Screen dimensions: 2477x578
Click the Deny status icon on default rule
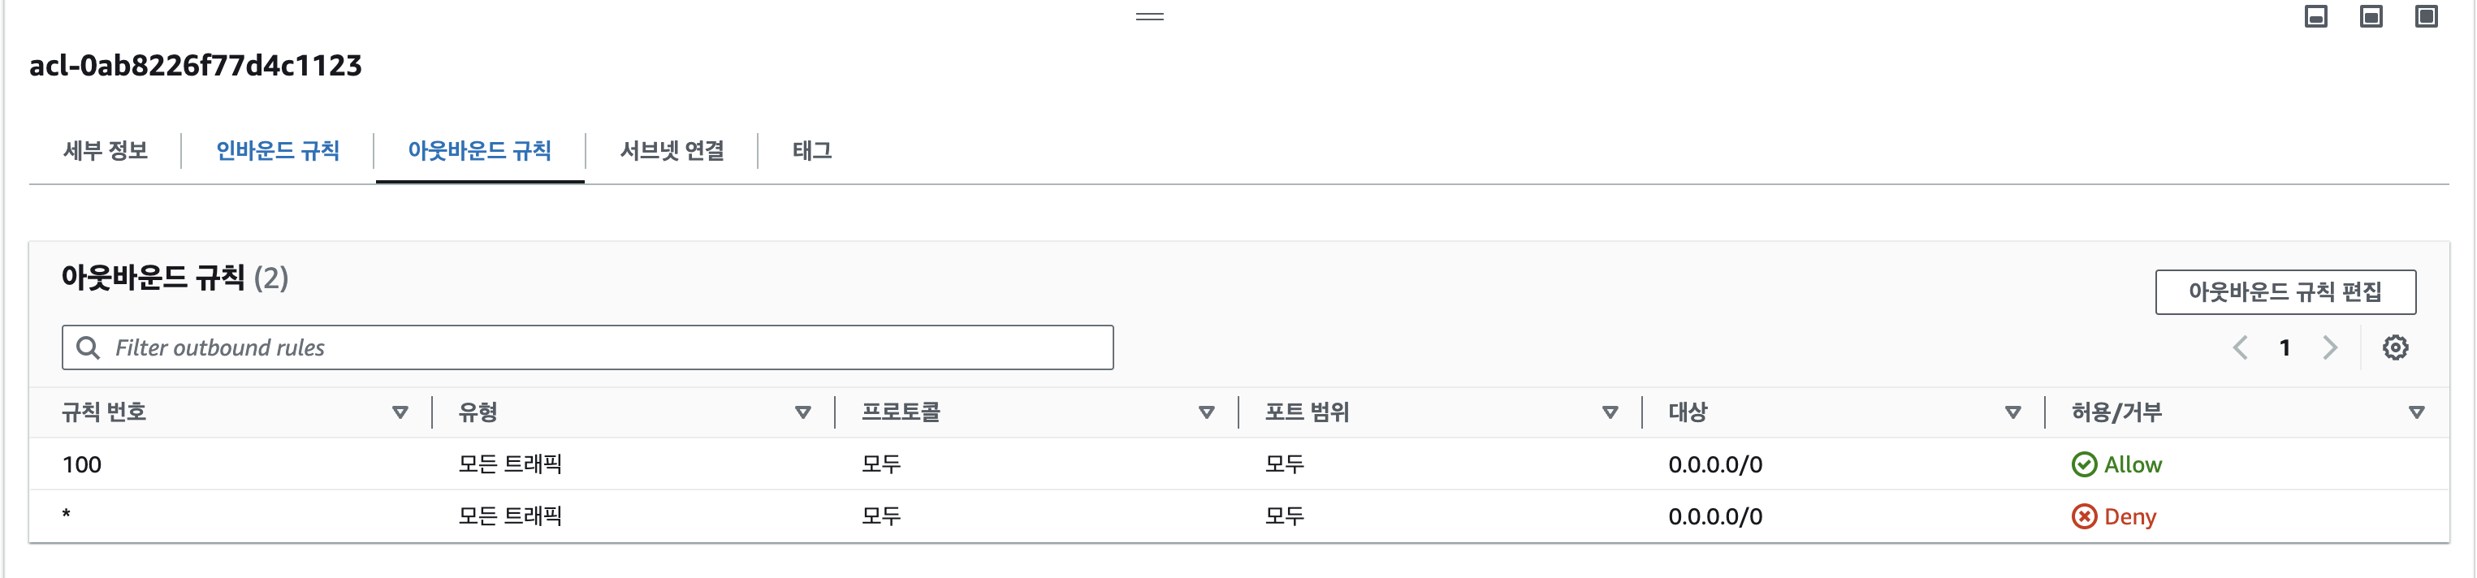[x=2083, y=516]
